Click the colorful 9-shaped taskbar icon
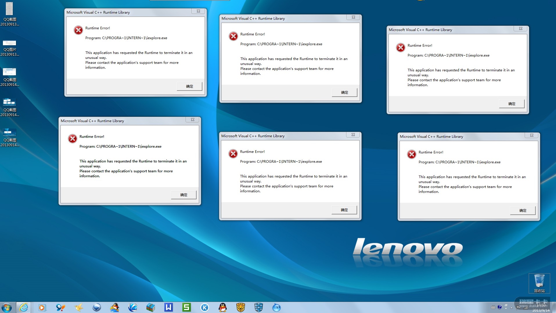This screenshot has height=313, width=556. (60, 307)
